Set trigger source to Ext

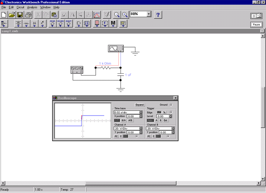[x=165, y=120]
